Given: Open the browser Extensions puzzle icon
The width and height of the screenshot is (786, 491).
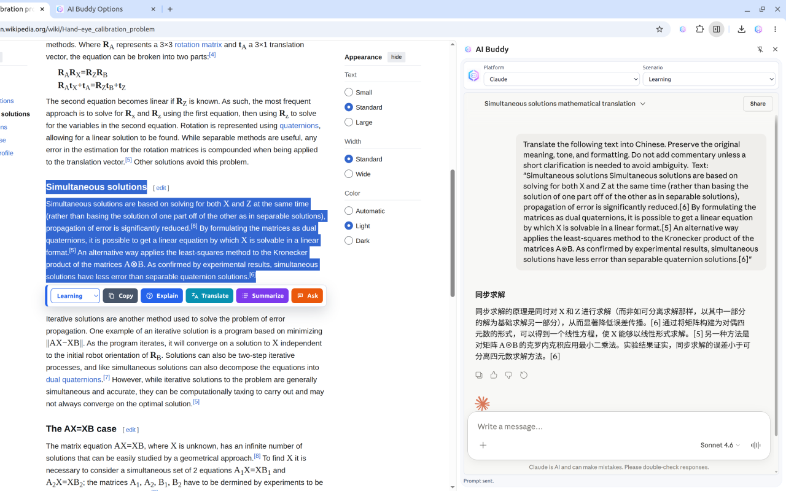Looking at the screenshot, I should [700, 29].
